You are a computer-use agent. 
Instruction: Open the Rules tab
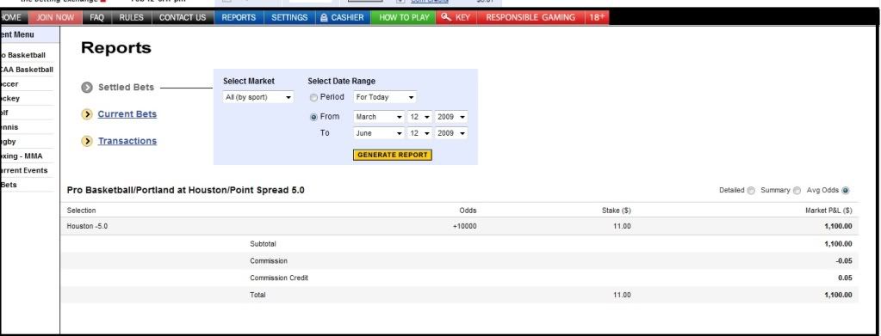132,17
